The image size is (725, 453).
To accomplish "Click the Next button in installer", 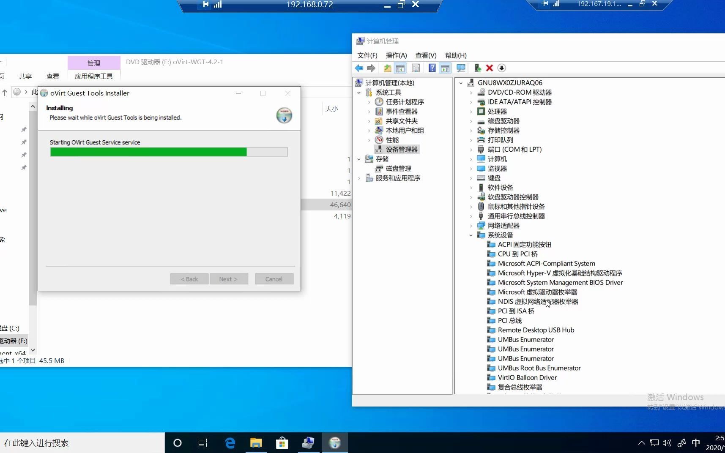I will [229, 279].
